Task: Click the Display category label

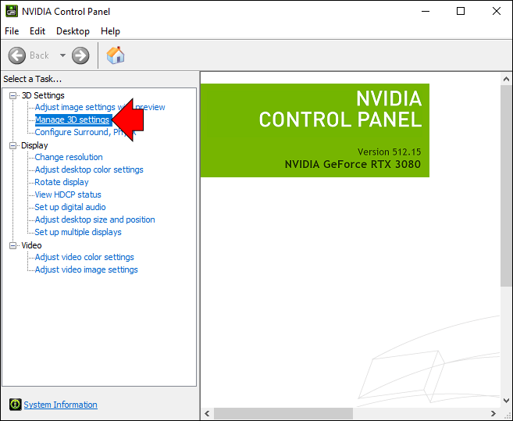Action: click(x=34, y=146)
